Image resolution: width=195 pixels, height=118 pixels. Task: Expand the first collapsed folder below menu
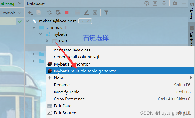(33, 54)
